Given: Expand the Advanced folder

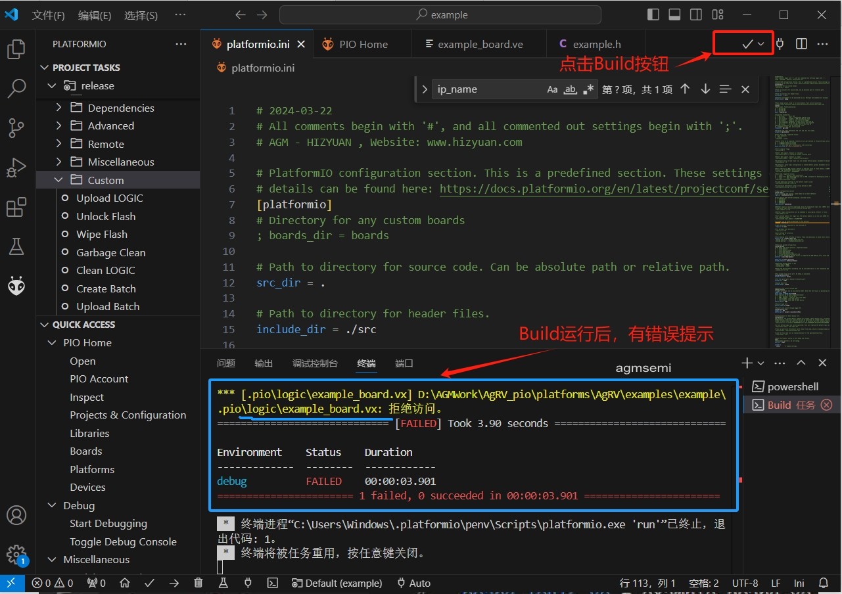Looking at the screenshot, I should click(59, 126).
